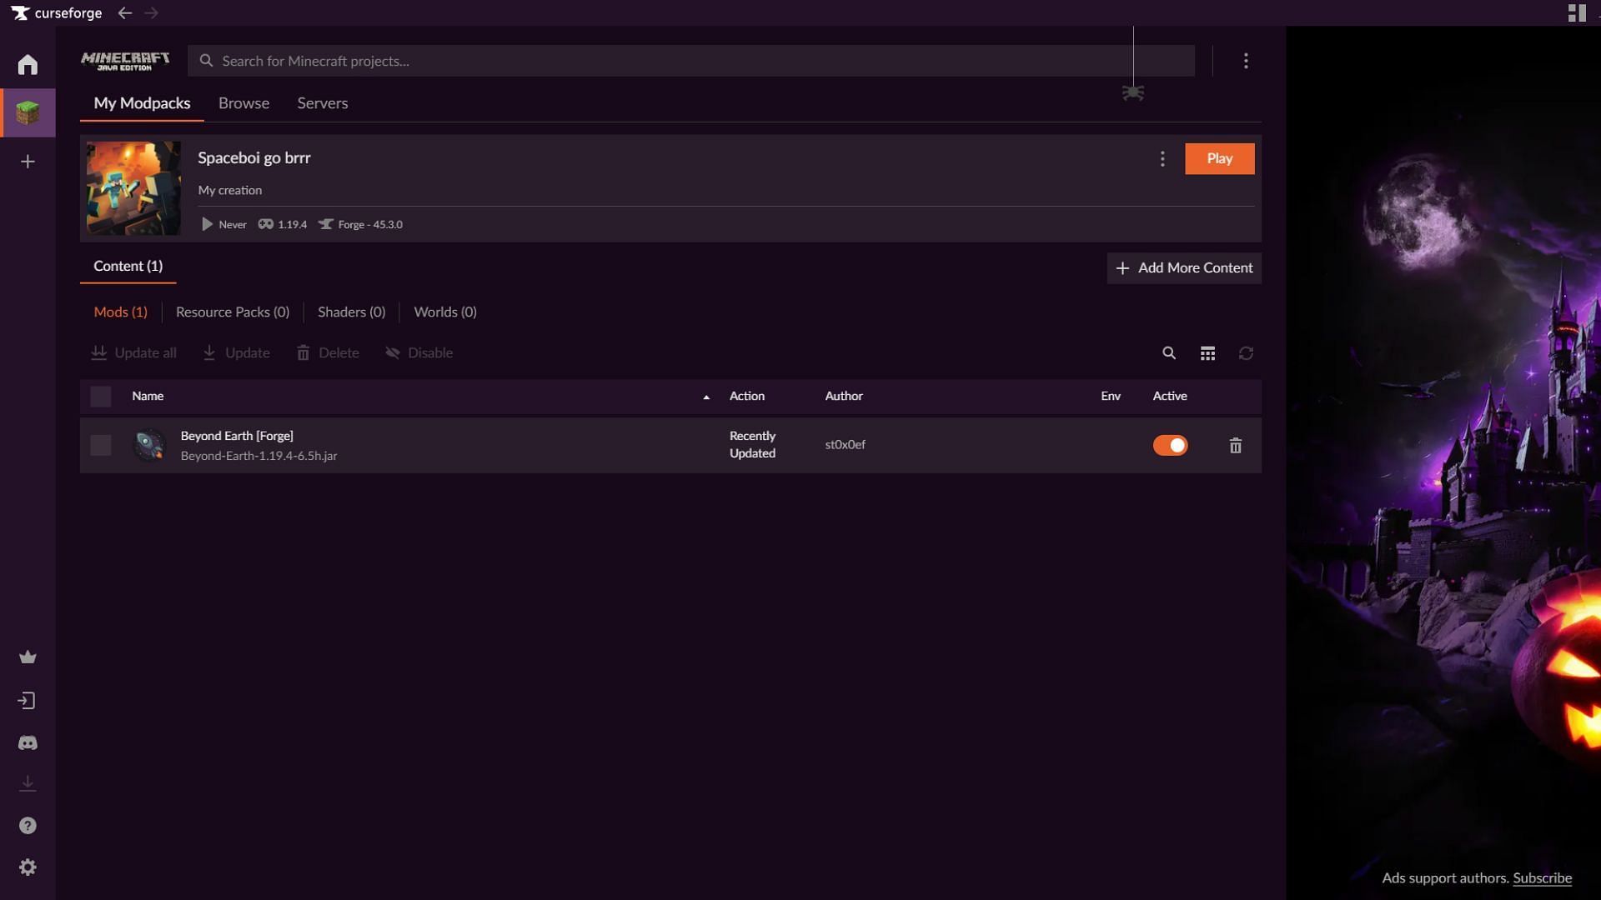
Task: Click the search icon in mods list
Action: 1169,352
